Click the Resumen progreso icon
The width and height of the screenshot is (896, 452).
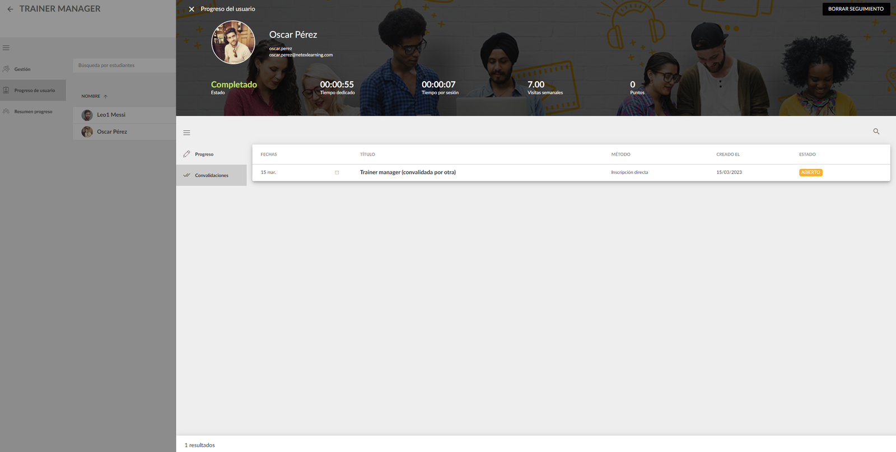(x=6, y=111)
